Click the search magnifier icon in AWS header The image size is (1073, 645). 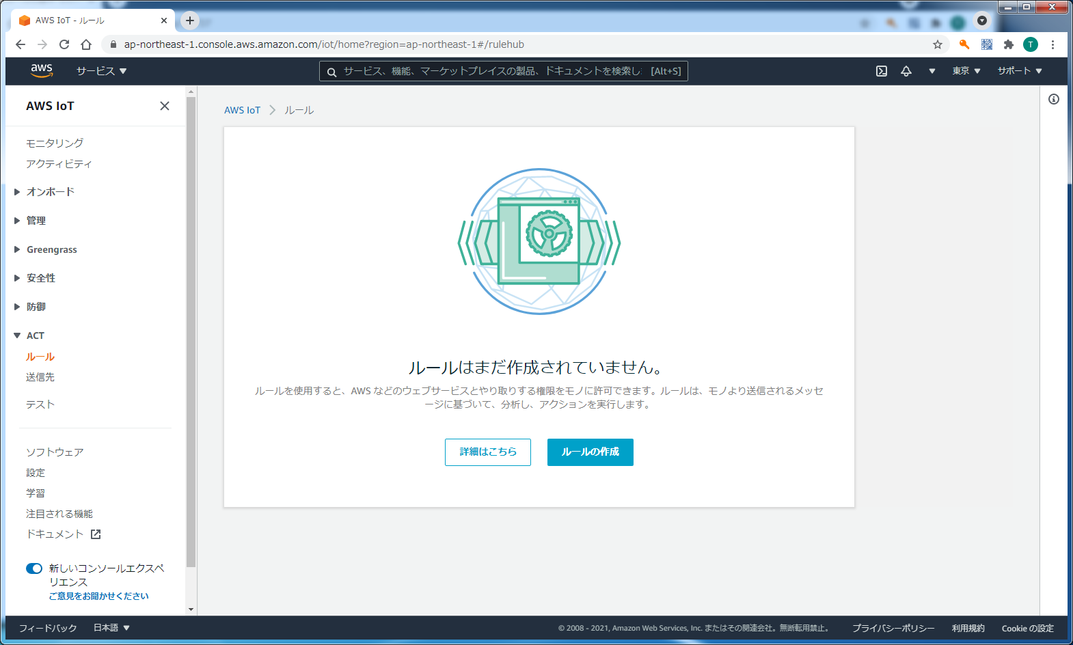pos(331,72)
